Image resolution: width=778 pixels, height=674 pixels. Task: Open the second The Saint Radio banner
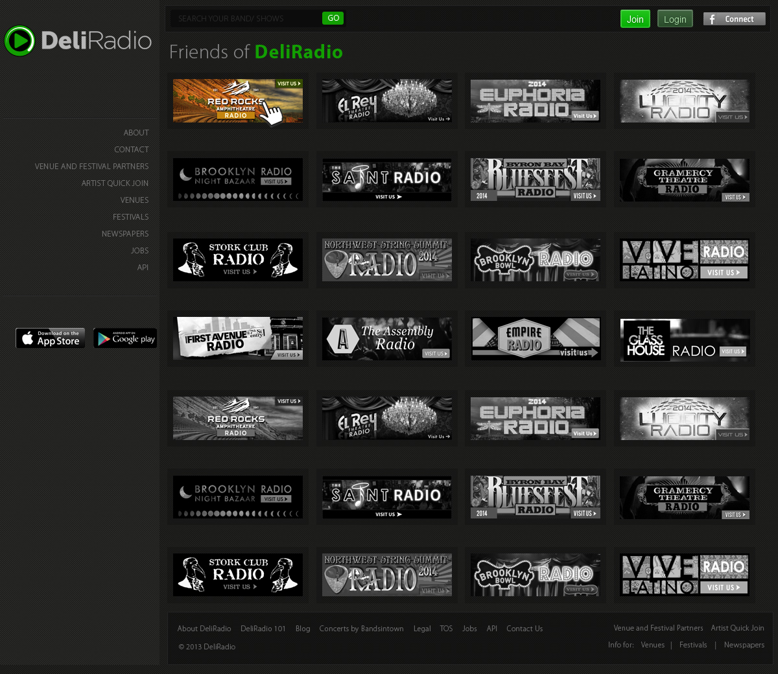click(x=387, y=497)
